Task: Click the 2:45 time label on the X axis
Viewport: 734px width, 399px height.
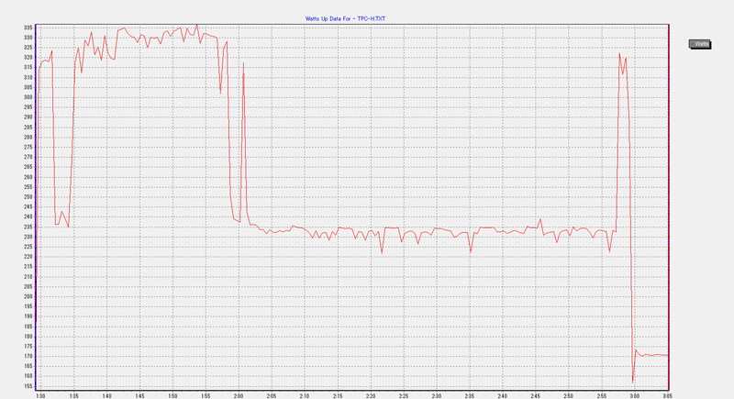Action: point(536,395)
